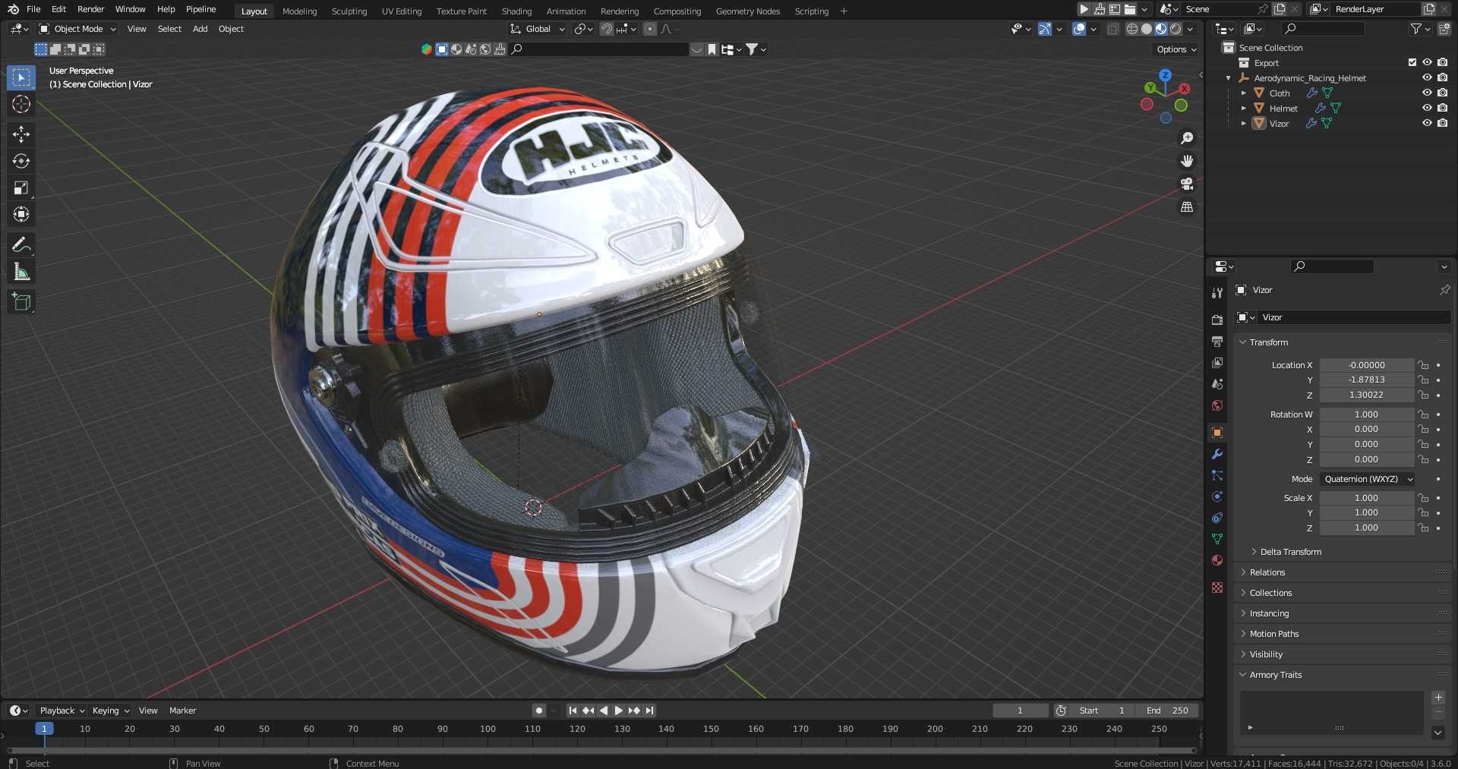Open rotation Mode Quaternion dropdown

(1367, 479)
